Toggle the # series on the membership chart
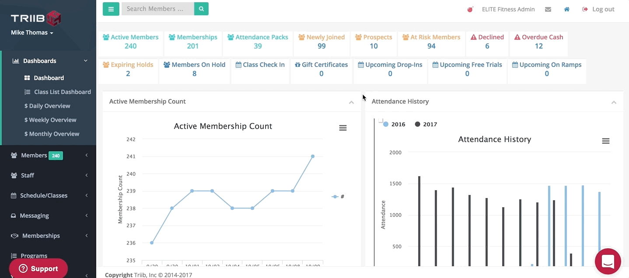 click(x=338, y=197)
